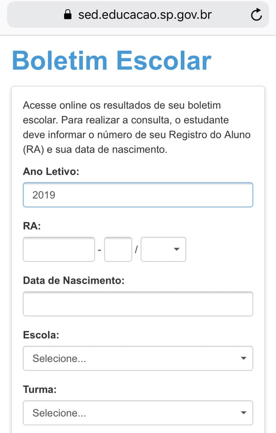This screenshot has height=433, width=276.
Task: Click the Turma label
Action: click(x=40, y=390)
